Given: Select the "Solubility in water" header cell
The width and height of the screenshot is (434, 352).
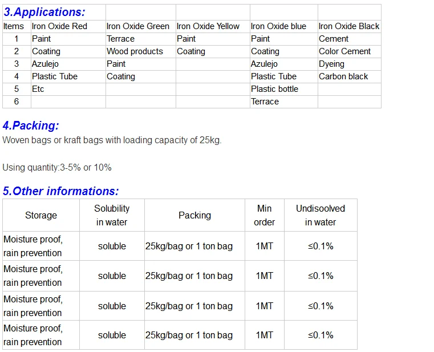Looking at the screenshot, I should pyautogui.click(x=112, y=216).
